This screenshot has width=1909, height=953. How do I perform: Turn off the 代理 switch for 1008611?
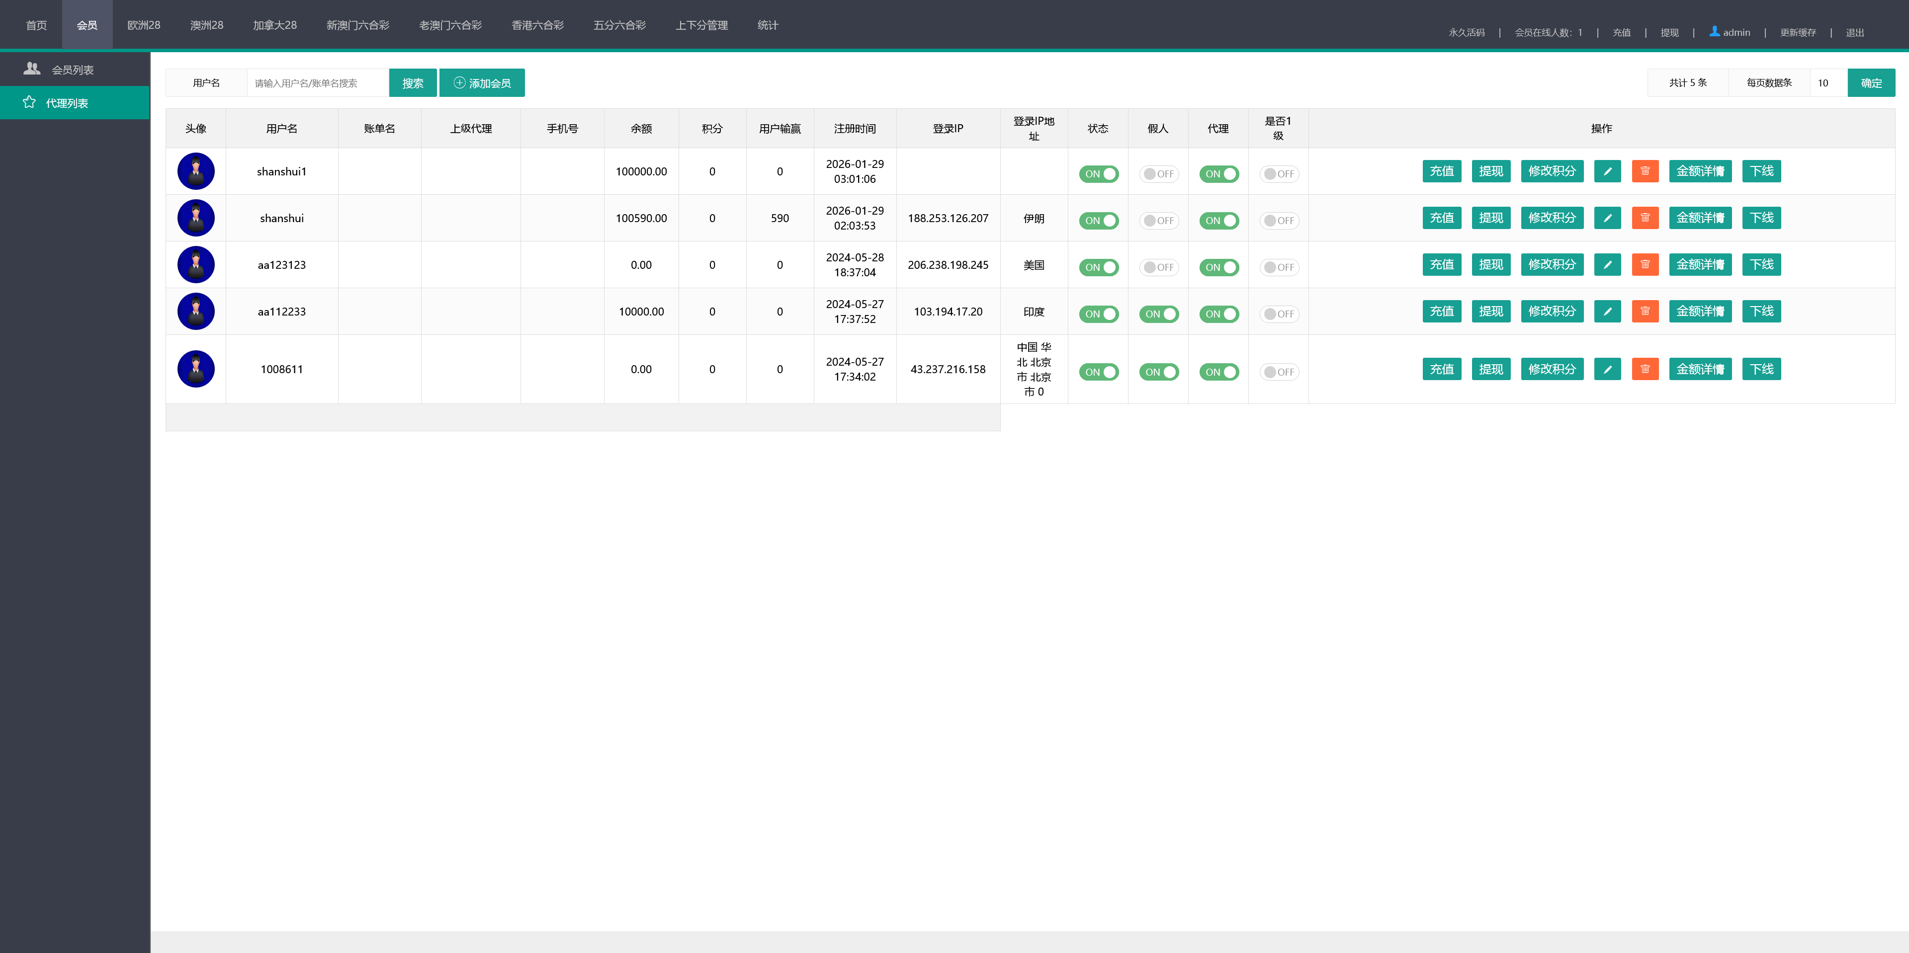(1218, 373)
